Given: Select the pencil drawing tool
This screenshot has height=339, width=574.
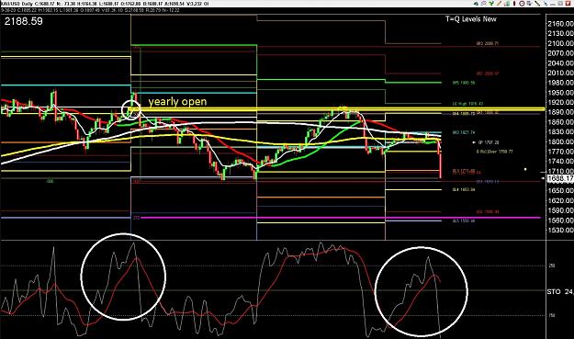Looking at the screenshot, I should 500,4.
